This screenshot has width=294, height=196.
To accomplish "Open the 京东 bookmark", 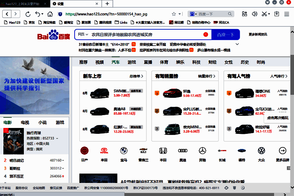I will [29, 22].
